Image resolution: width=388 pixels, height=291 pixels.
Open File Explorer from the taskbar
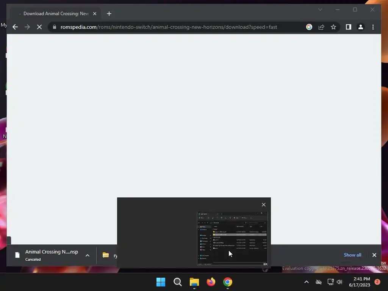(x=194, y=282)
